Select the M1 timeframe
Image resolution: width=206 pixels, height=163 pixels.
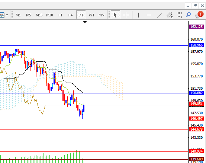click(x=18, y=15)
